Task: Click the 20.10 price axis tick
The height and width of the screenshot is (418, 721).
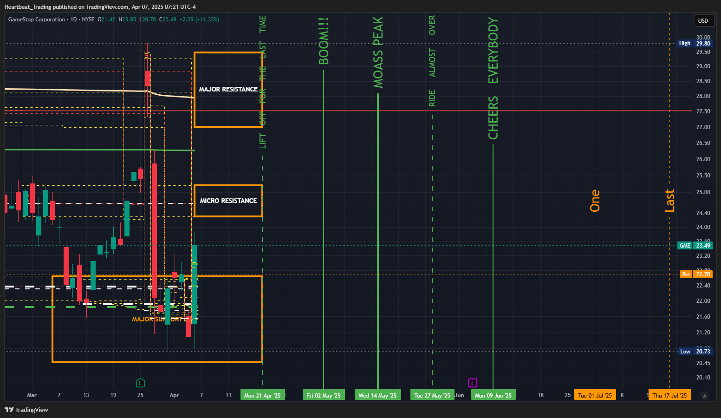Action: tap(703, 378)
